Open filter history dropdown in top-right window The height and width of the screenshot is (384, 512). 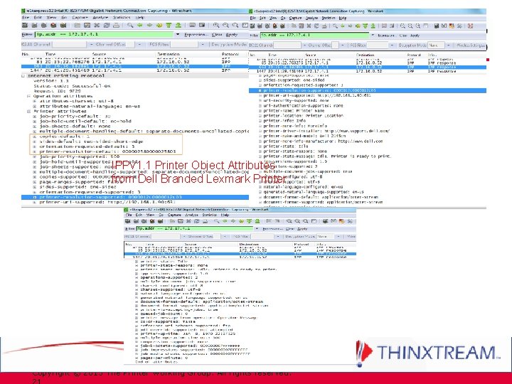(373, 36)
